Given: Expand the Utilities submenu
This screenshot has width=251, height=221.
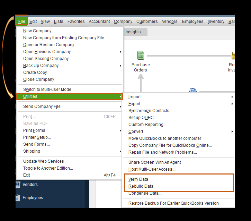Looking at the screenshot, I should pos(70,96).
